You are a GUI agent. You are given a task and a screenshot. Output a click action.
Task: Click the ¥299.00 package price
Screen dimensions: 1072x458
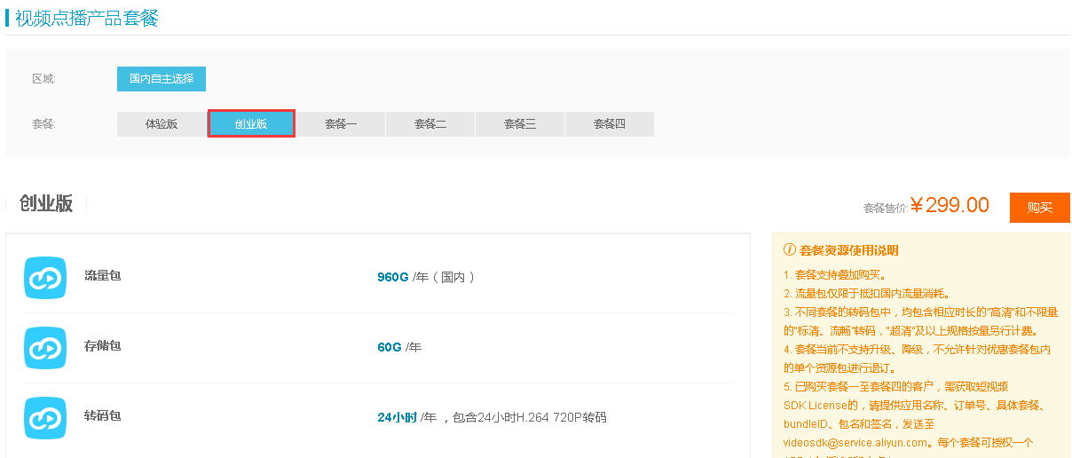coord(950,206)
